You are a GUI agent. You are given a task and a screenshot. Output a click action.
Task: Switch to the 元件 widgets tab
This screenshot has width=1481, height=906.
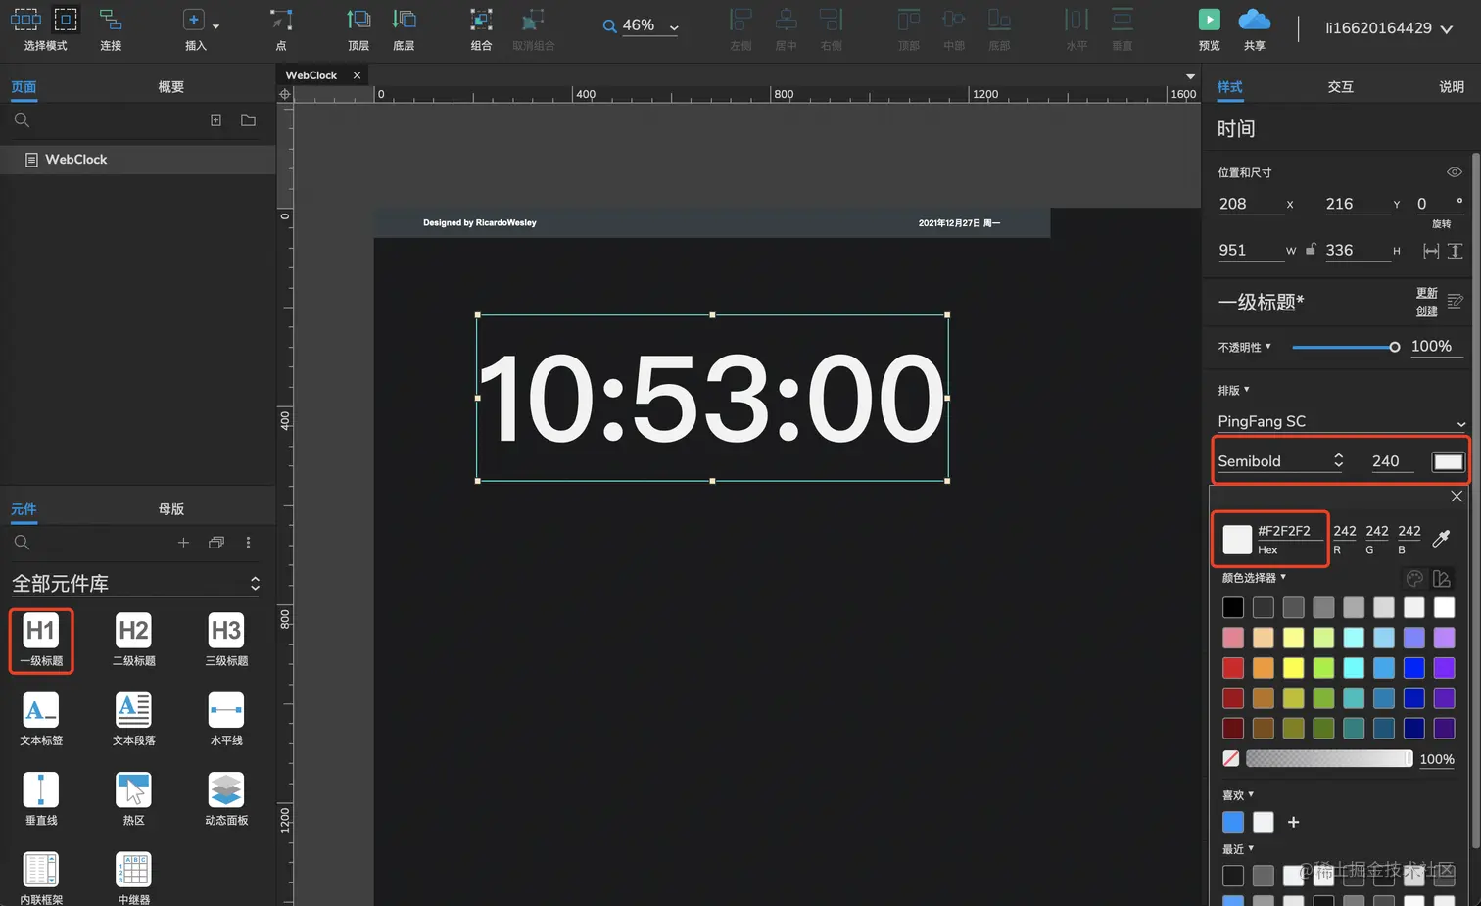24,509
